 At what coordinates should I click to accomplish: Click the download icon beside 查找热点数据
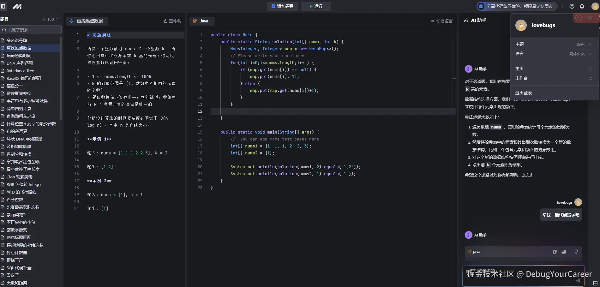[x=72, y=21]
